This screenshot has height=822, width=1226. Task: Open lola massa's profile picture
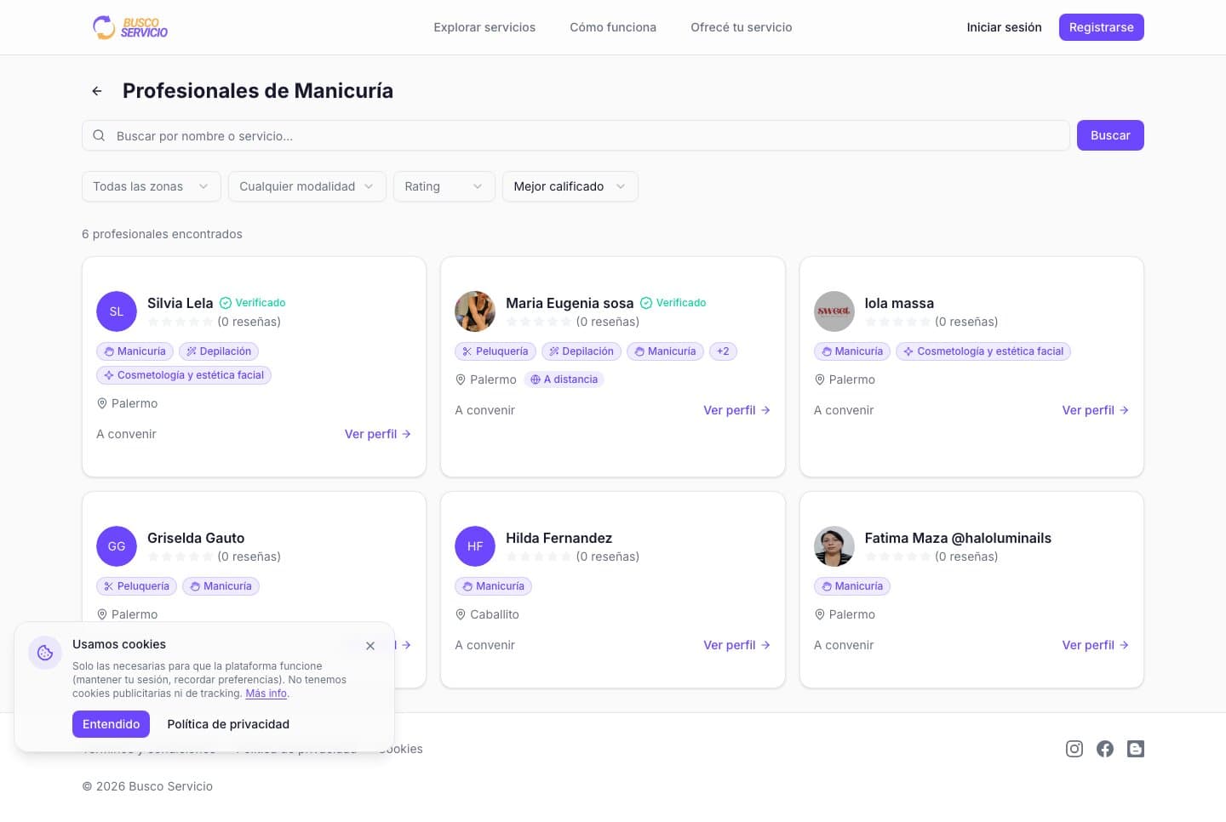[834, 311]
